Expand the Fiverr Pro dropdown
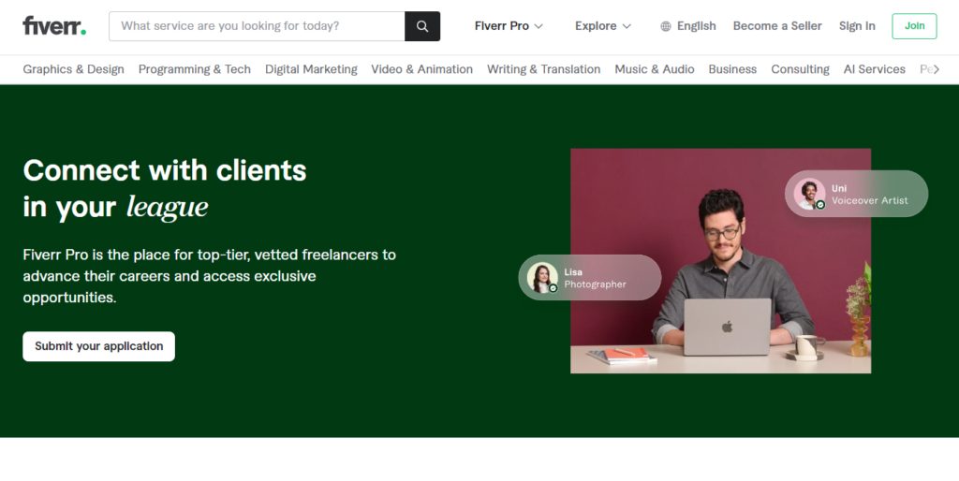 [509, 26]
